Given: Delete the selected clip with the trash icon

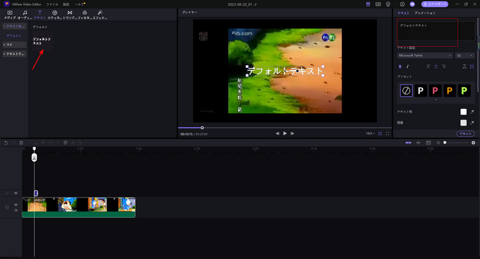Looking at the screenshot, I should (21, 143).
